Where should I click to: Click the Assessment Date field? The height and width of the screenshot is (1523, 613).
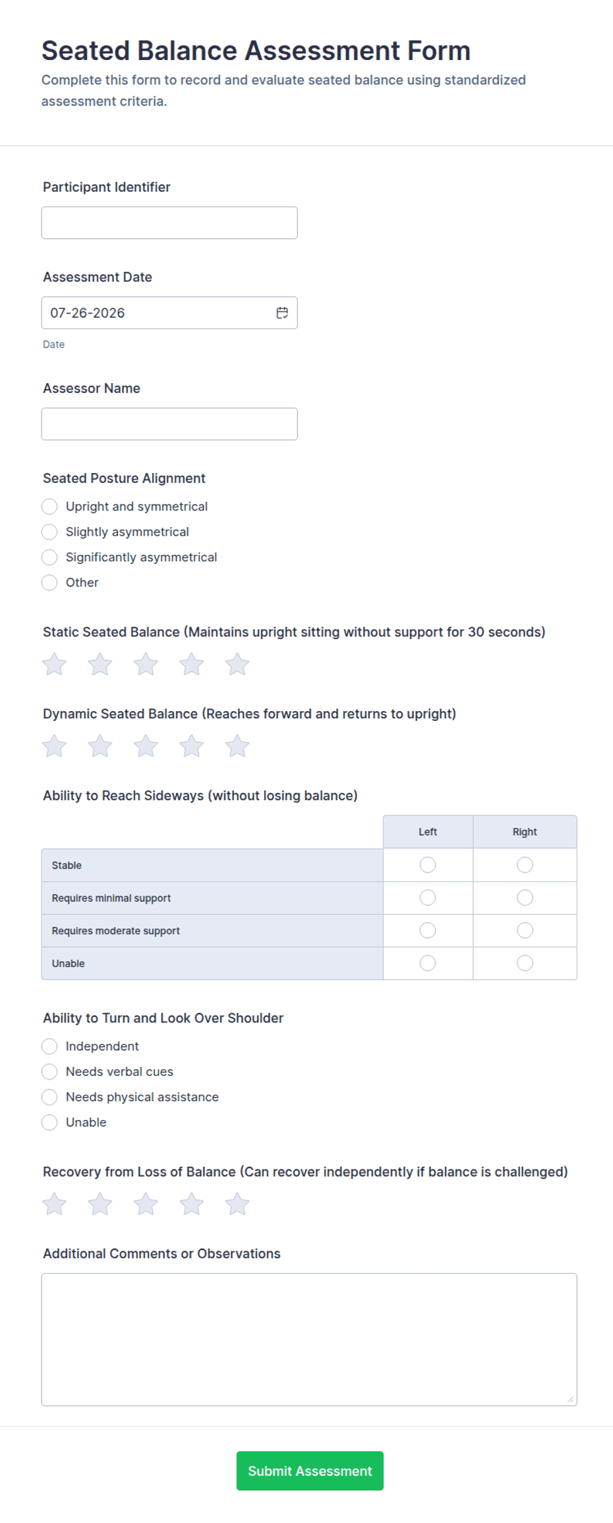pyautogui.click(x=169, y=313)
